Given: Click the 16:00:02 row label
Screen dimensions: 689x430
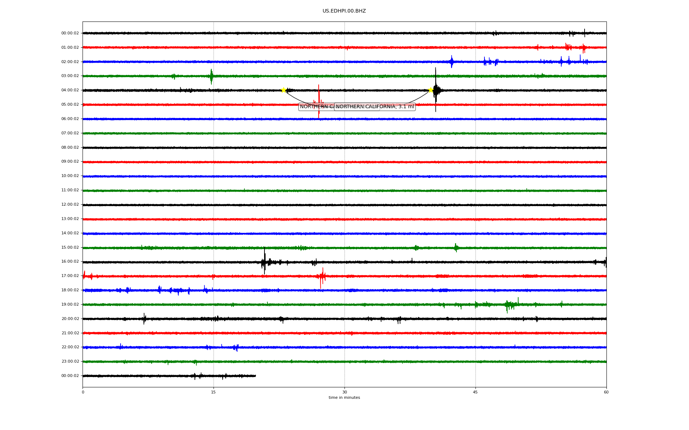Looking at the screenshot, I should pos(70,262).
